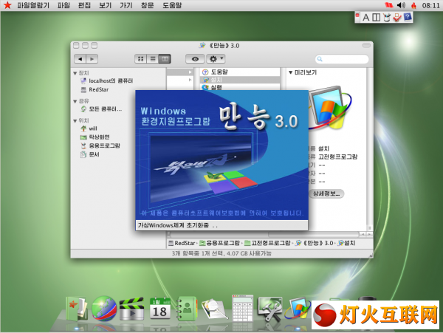The height and width of the screenshot is (333, 443).
Task: Click 설치 in the path bar
Action: [346, 243]
